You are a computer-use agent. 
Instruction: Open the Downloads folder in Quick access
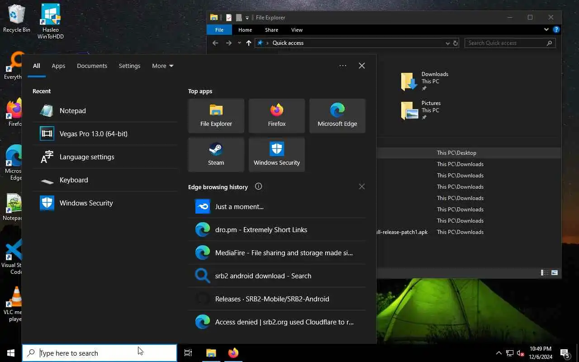pyautogui.click(x=425, y=81)
